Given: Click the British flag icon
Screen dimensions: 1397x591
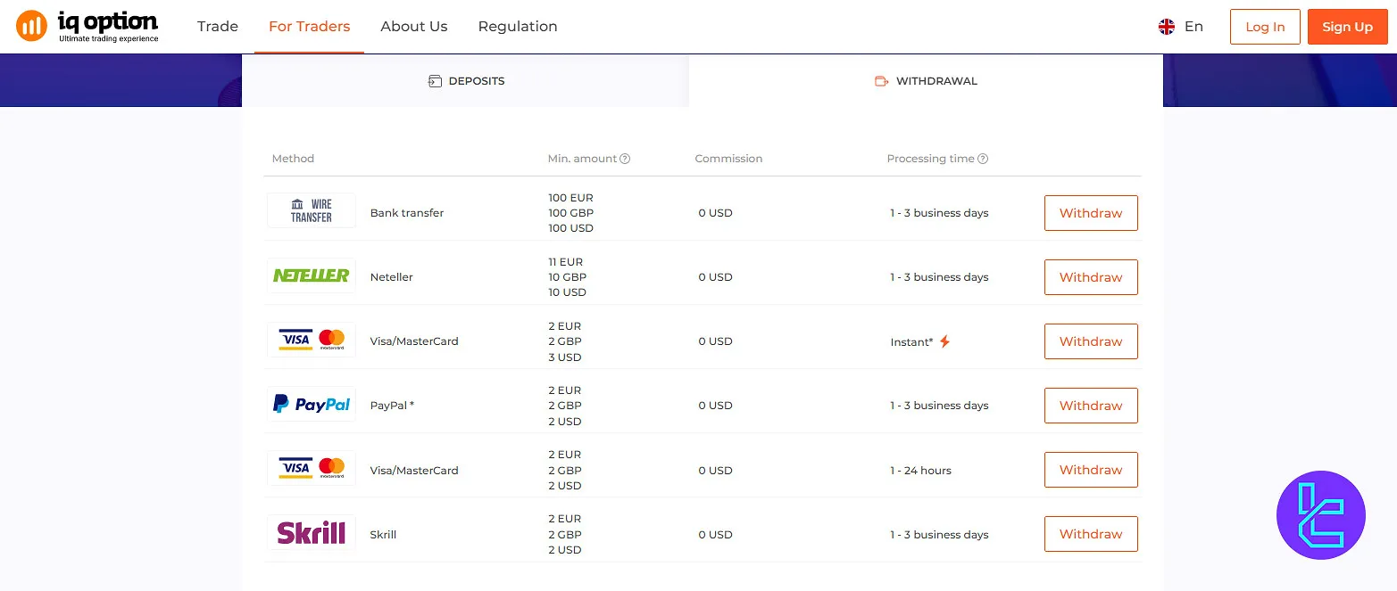Looking at the screenshot, I should point(1166,27).
